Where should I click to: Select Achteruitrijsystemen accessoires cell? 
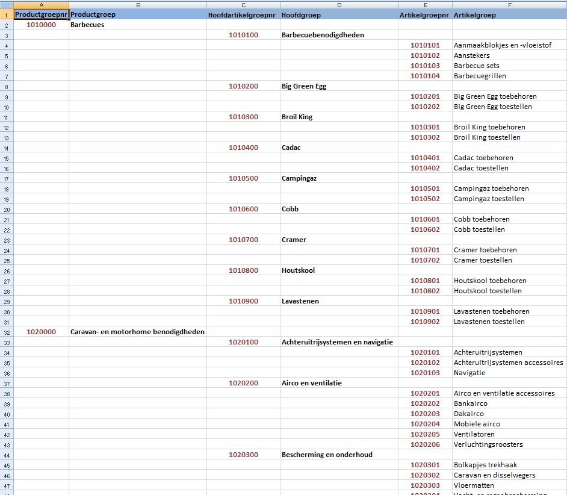pos(509,363)
